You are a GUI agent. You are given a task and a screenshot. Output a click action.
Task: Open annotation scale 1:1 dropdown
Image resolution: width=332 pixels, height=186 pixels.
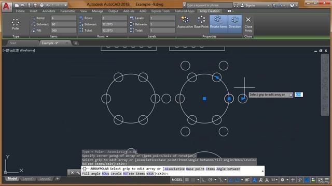[x=274, y=180]
